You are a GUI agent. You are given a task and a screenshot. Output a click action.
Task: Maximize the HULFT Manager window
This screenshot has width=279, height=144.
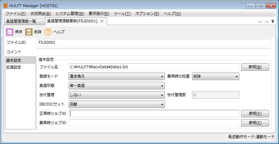(261, 6)
